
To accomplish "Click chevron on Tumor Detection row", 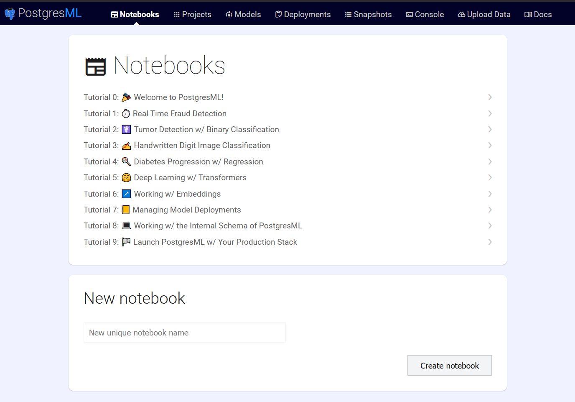I will click(x=490, y=130).
